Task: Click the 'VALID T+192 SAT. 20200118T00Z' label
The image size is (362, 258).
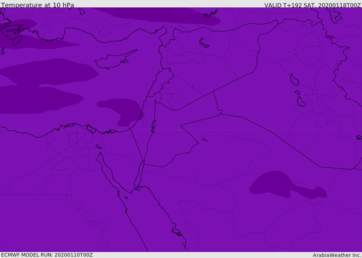Action: [313, 5]
